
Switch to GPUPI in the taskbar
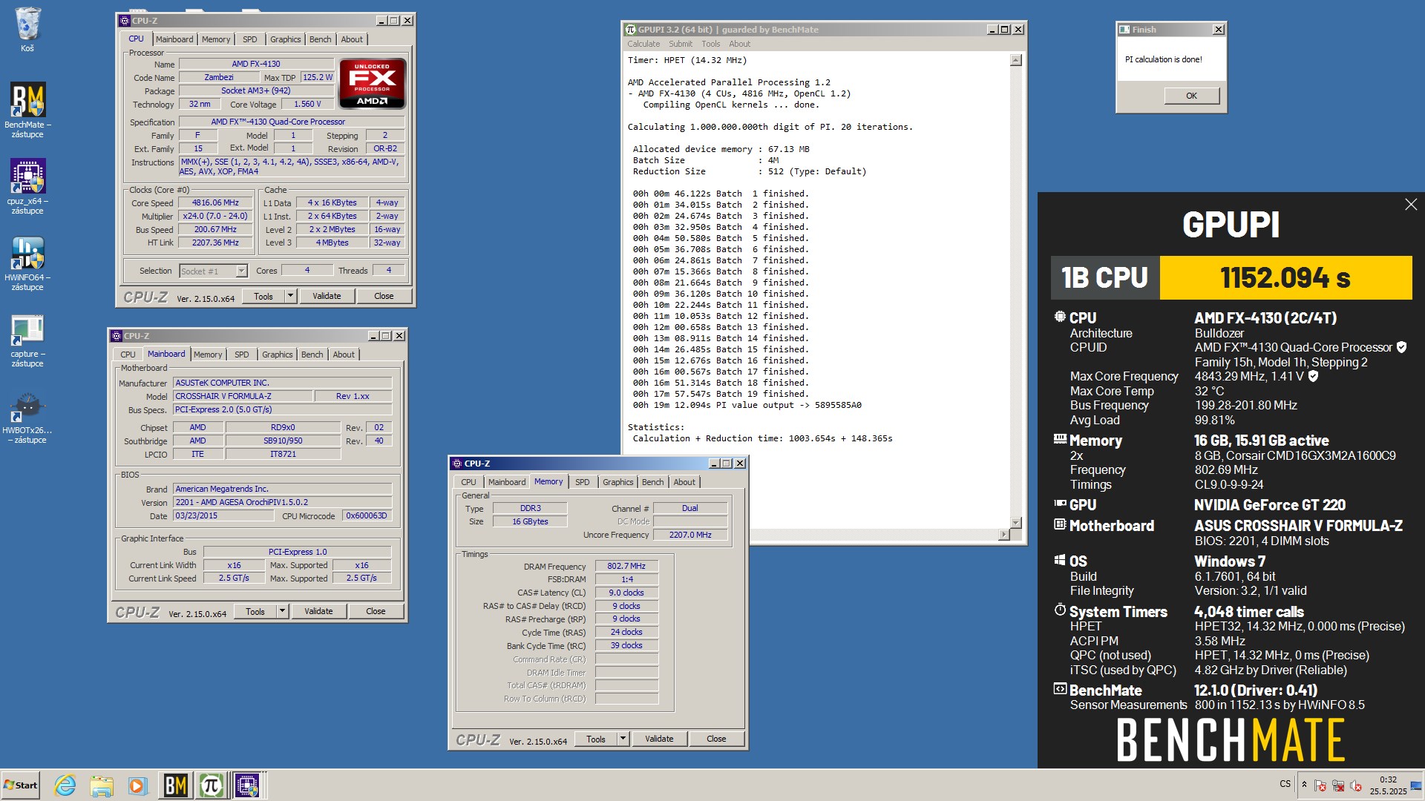point(212,785)
